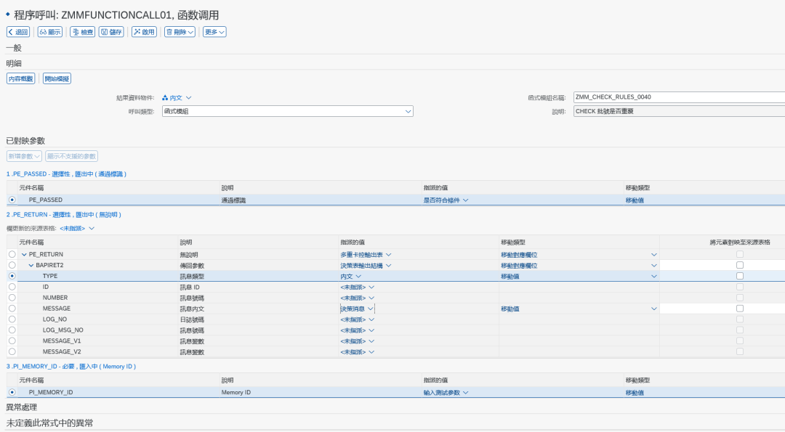Click the 函式模組名稱 input field
The width and height of the screenshot is (785, 432).
coord(679,97)
